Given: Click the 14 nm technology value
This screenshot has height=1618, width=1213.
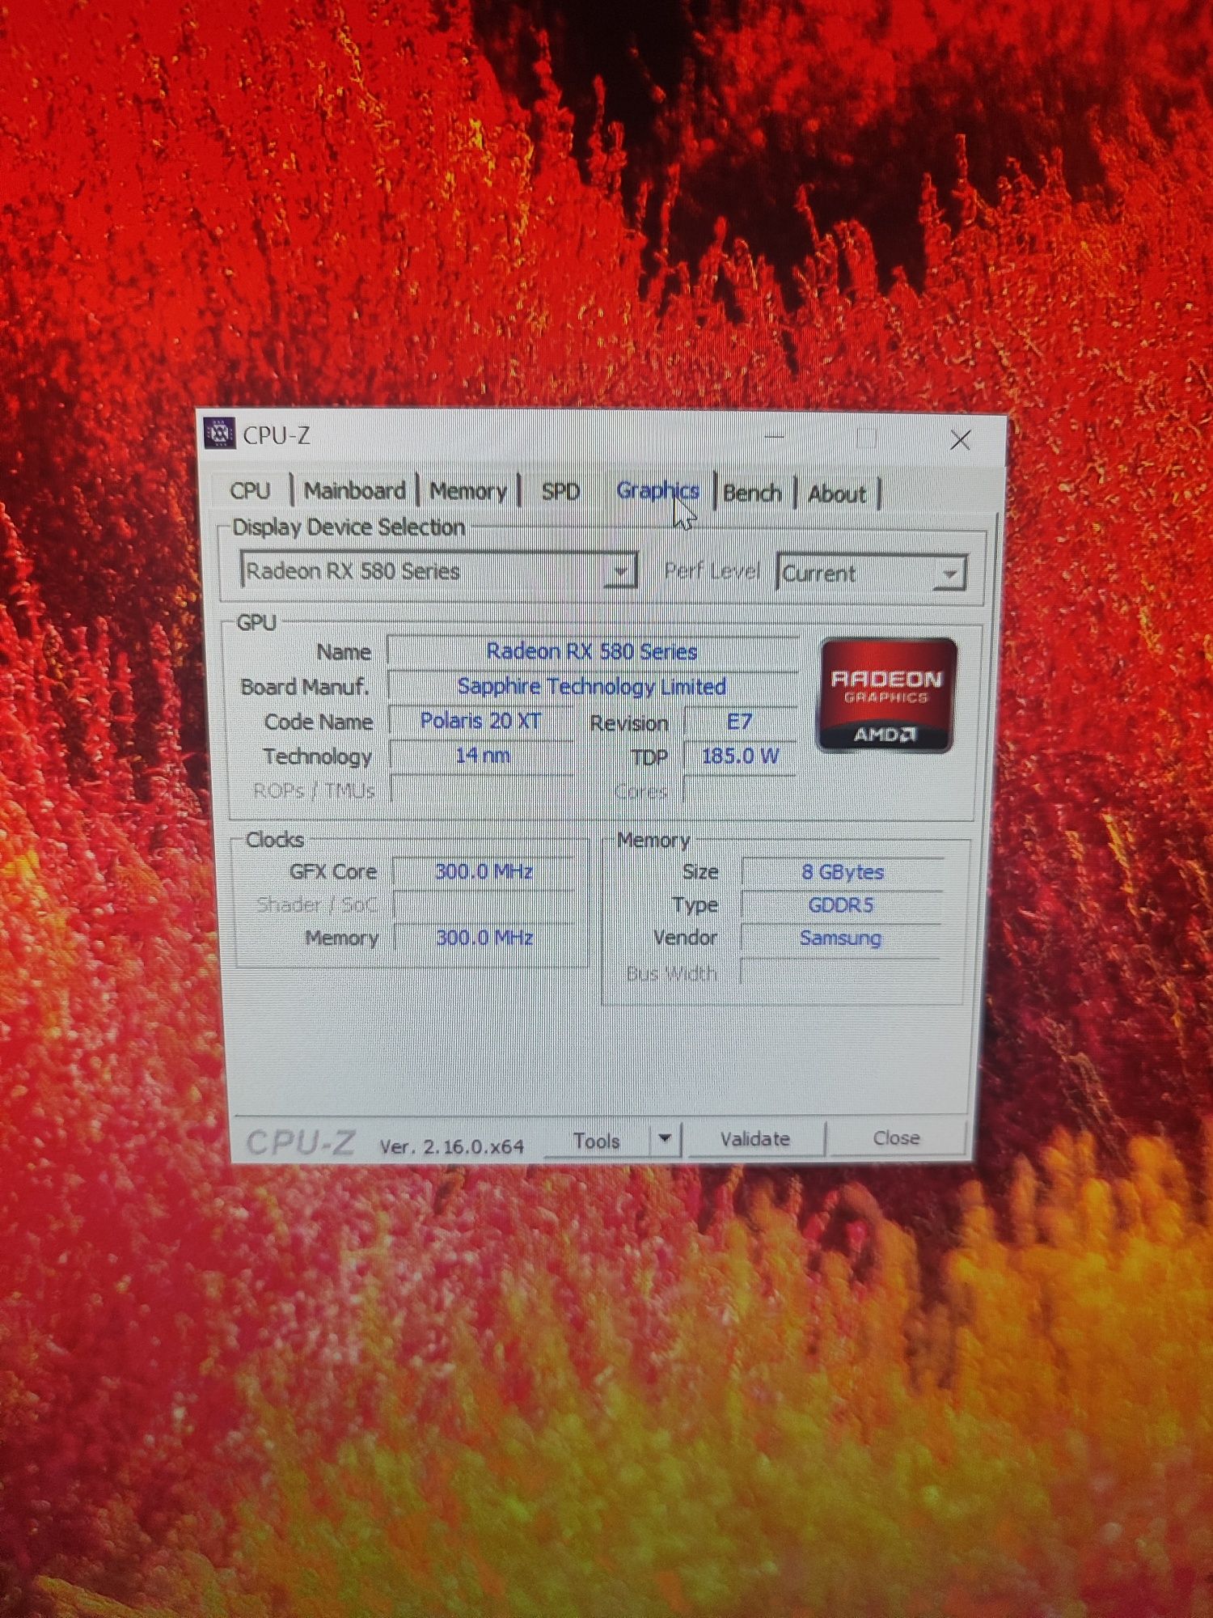Looking at the screenshot, I should (482, 756).
